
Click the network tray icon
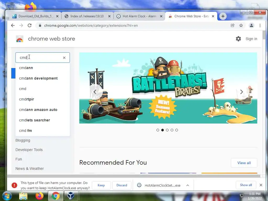pos(242,196)
